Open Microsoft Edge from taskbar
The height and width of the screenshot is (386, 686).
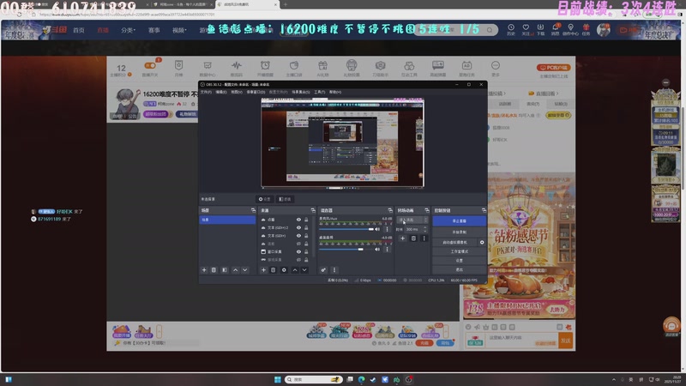361,379
